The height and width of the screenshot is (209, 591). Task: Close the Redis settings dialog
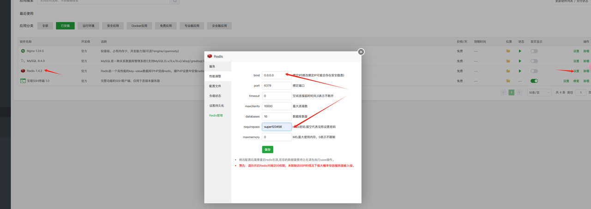tap(361, 52)
